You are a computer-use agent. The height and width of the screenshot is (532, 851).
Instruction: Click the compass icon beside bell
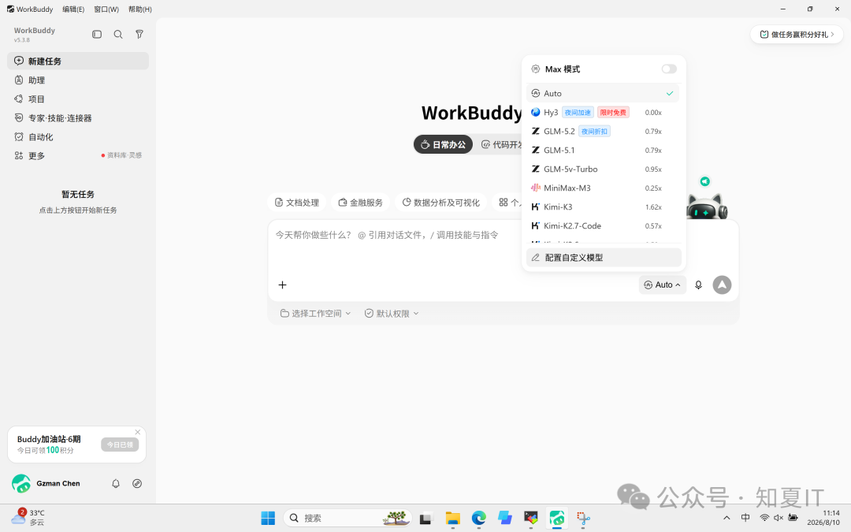[x=137, y=483]
